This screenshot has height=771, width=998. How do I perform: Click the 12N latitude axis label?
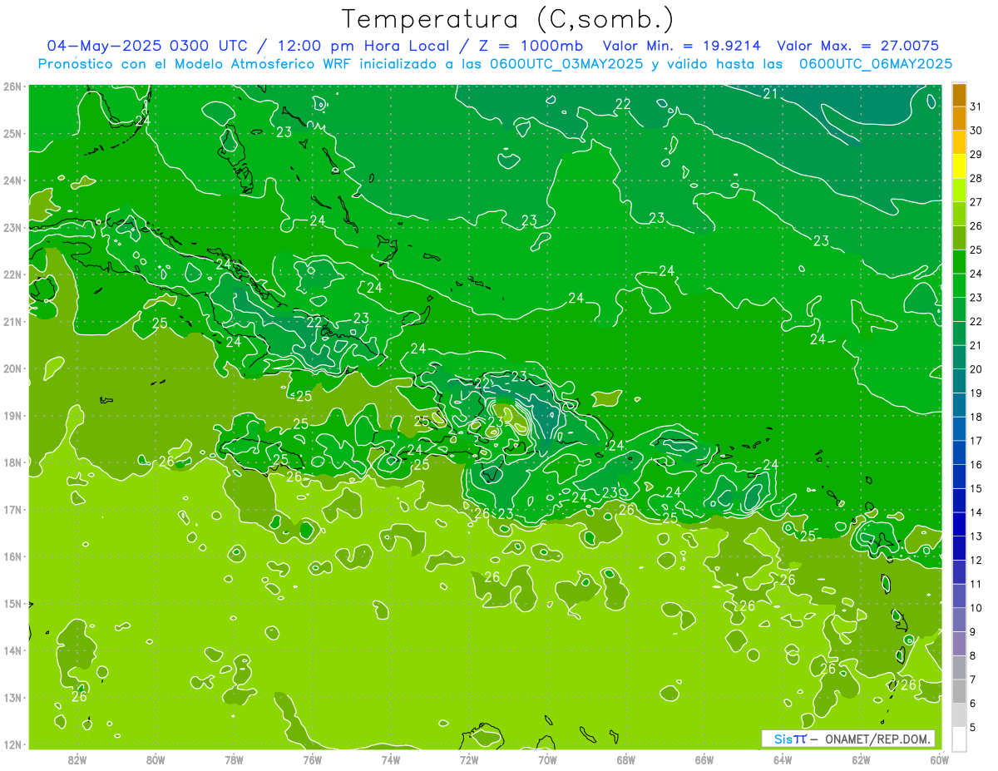12,745
